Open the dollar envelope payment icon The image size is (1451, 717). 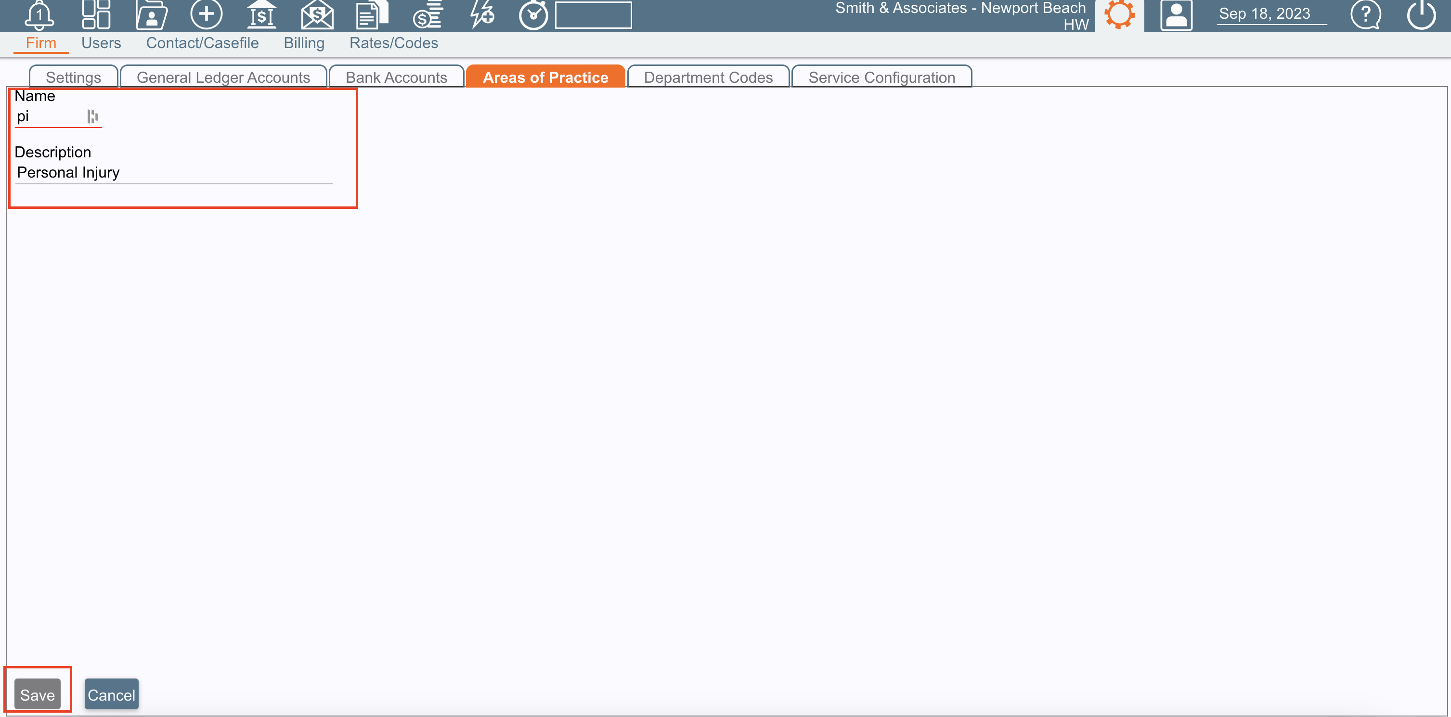click(x=317, y=14)
